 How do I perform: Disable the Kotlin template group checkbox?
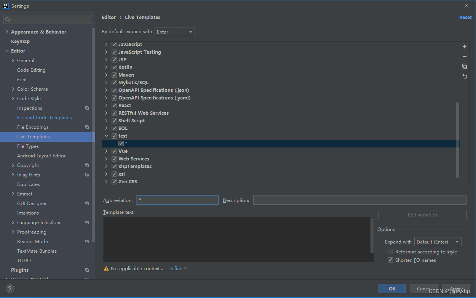coord(114,67)
